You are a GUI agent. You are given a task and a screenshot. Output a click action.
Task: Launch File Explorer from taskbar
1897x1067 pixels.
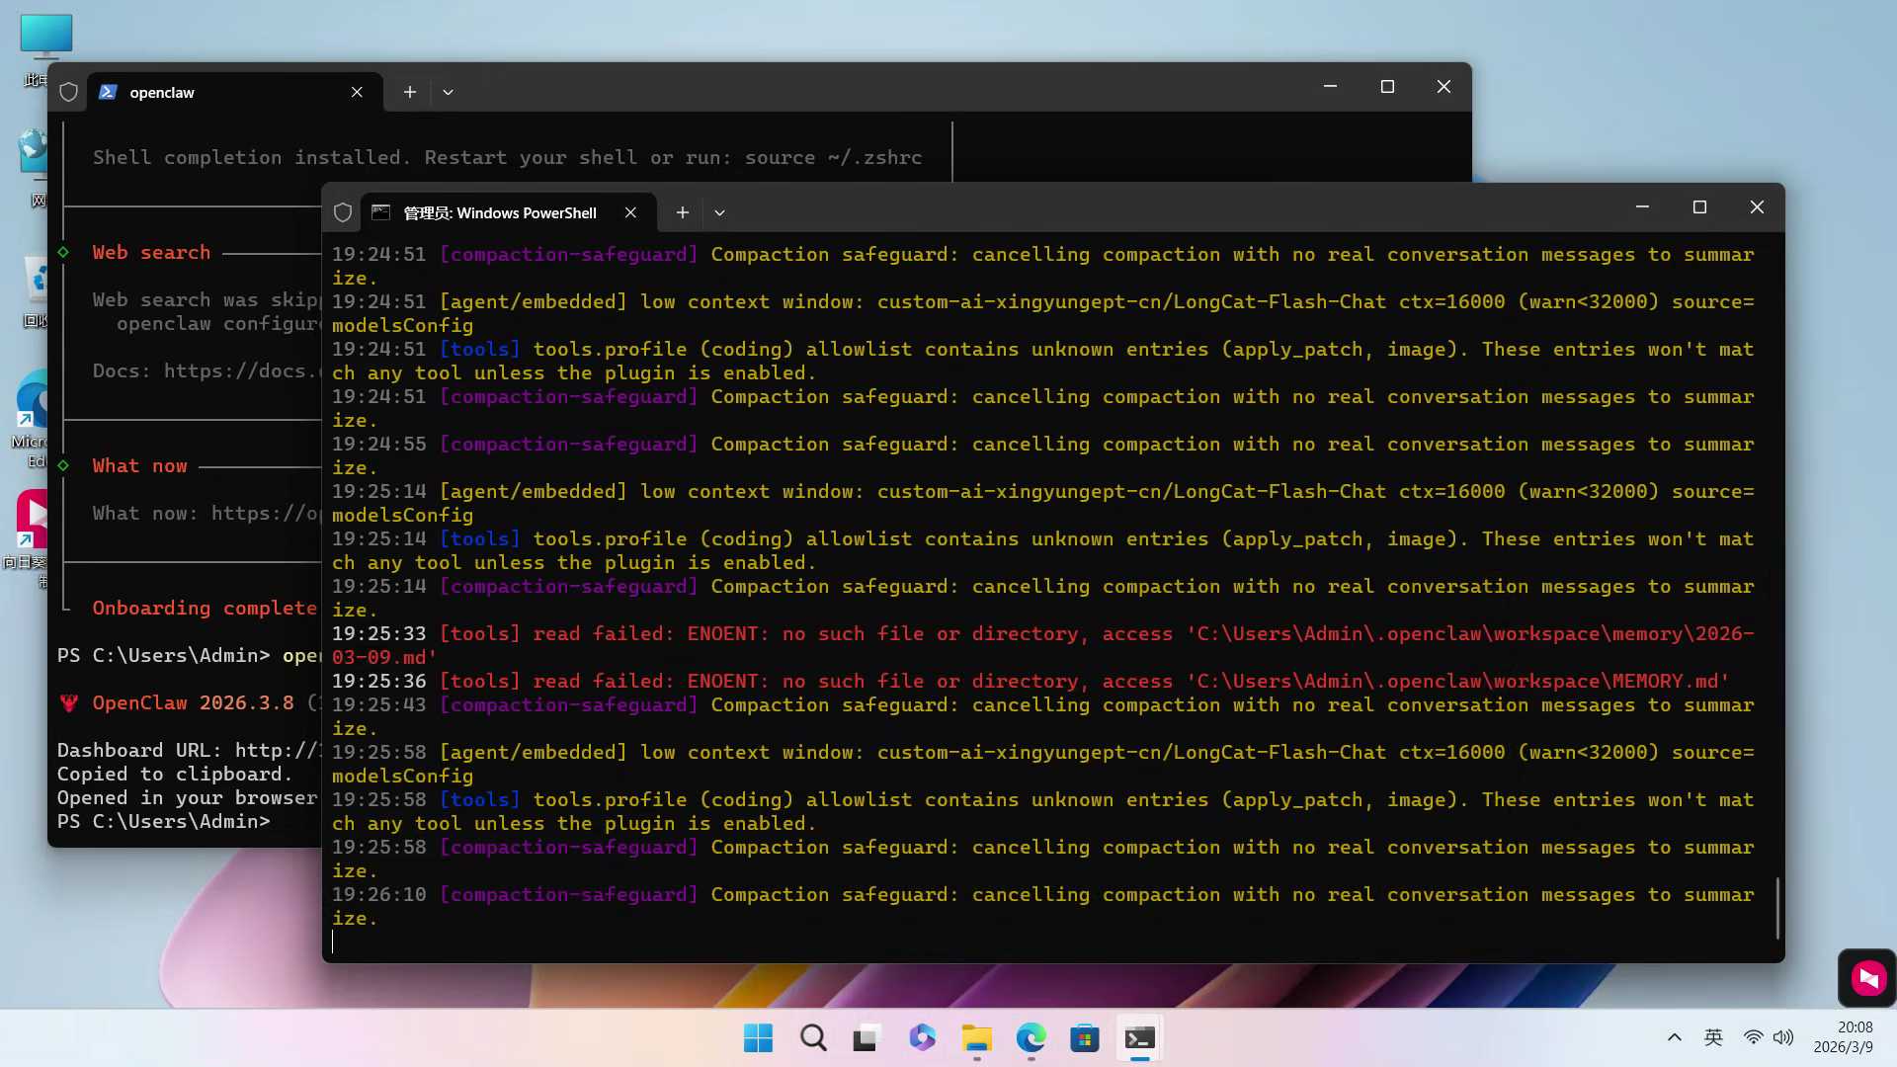coord(976,1037)
